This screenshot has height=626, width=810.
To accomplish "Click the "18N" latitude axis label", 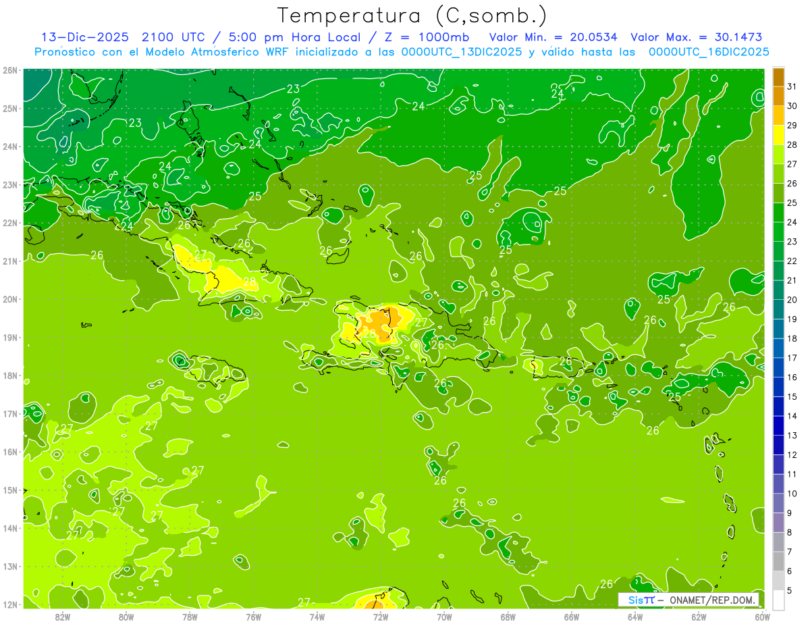I will coord(10,375).
